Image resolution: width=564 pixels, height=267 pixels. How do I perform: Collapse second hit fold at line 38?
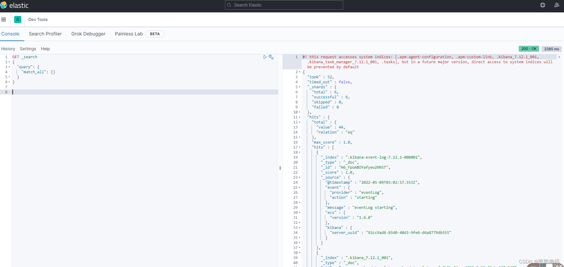tap(299, 253)
